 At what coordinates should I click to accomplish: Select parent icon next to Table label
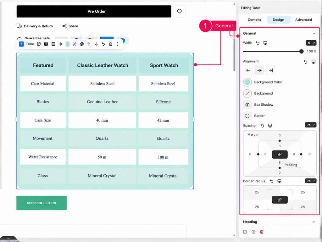click(x=39, y=44)
